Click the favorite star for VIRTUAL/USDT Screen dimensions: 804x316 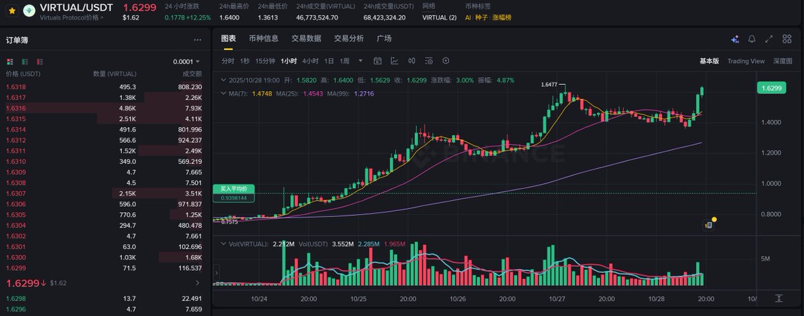coord(11,11)
